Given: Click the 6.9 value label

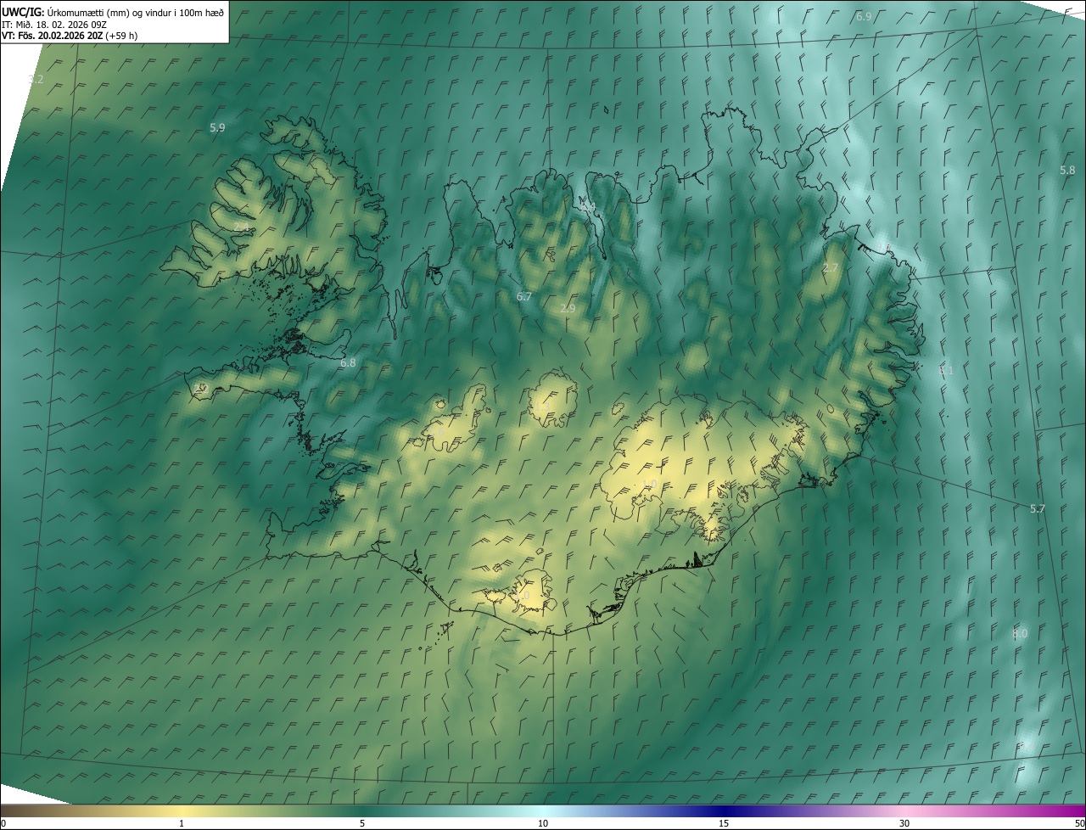Looking at the screenshot, I should (864, 17).
